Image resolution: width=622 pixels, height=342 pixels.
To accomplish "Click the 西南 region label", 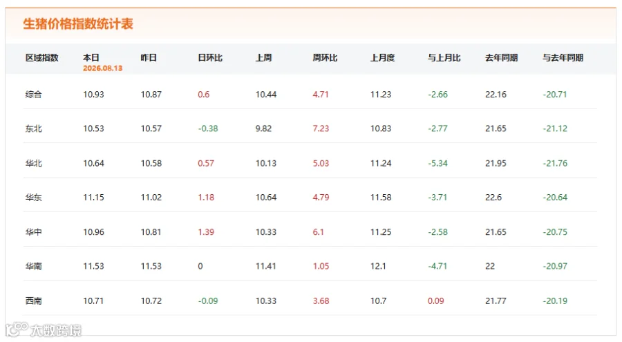I will tap(33, 301).
